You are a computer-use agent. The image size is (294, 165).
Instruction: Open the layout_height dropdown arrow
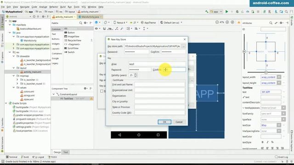click(279, 83)
